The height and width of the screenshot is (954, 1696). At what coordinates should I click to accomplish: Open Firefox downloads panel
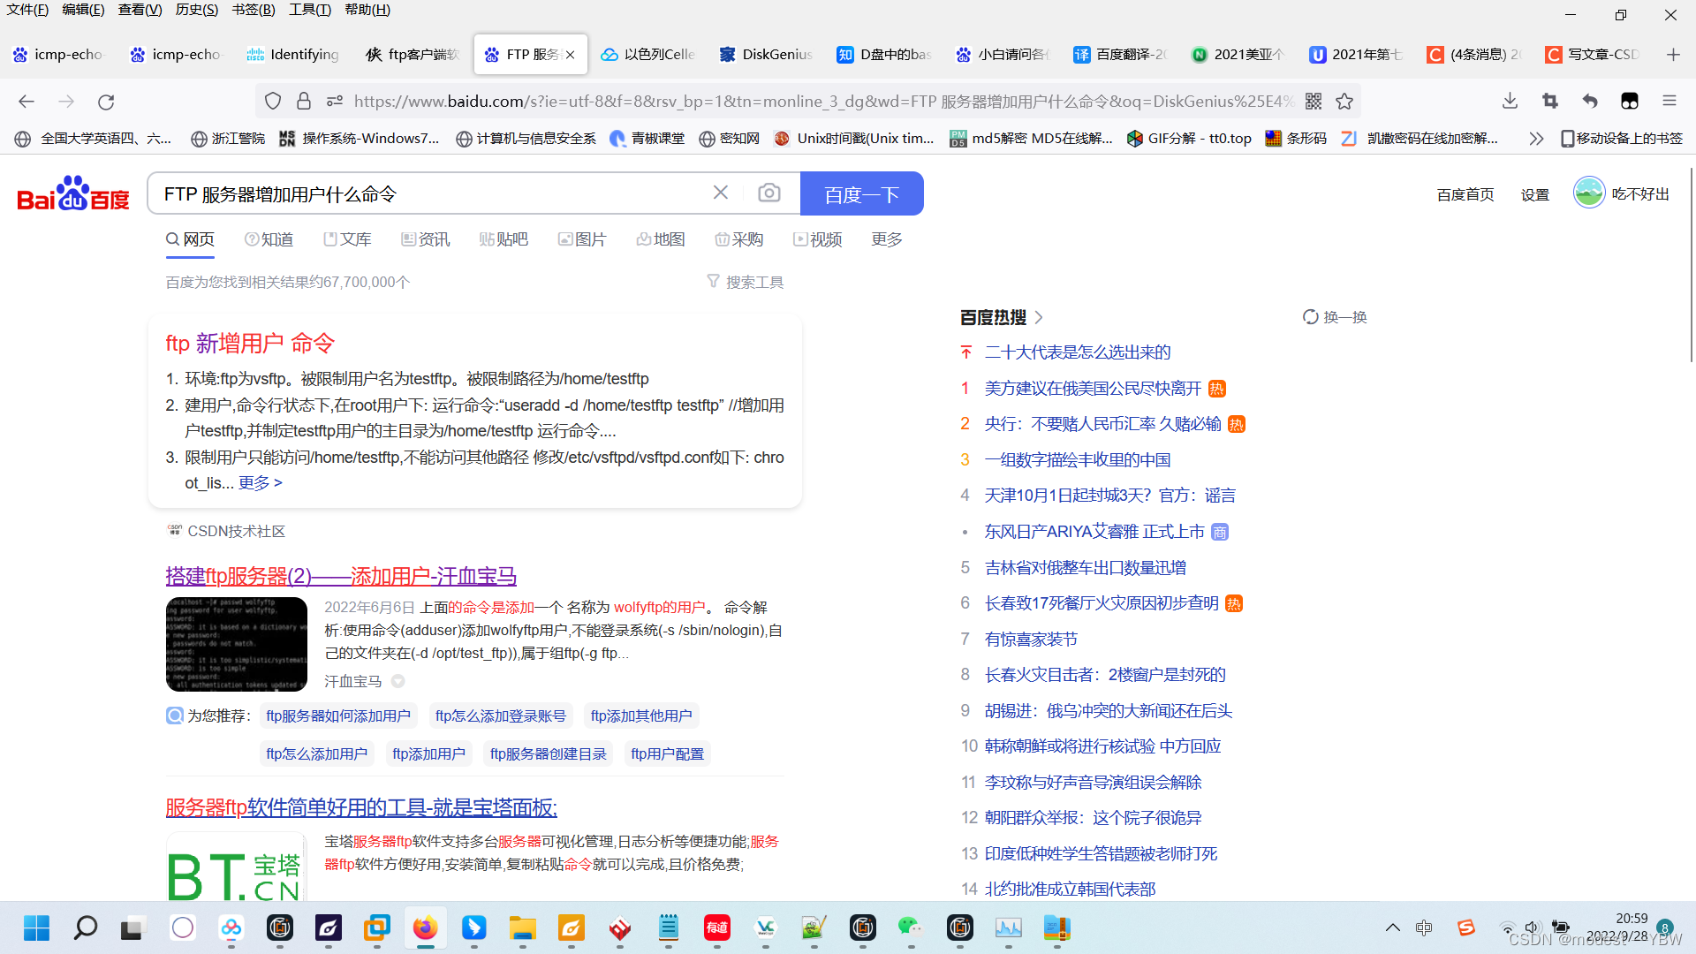pos(1510,102)
